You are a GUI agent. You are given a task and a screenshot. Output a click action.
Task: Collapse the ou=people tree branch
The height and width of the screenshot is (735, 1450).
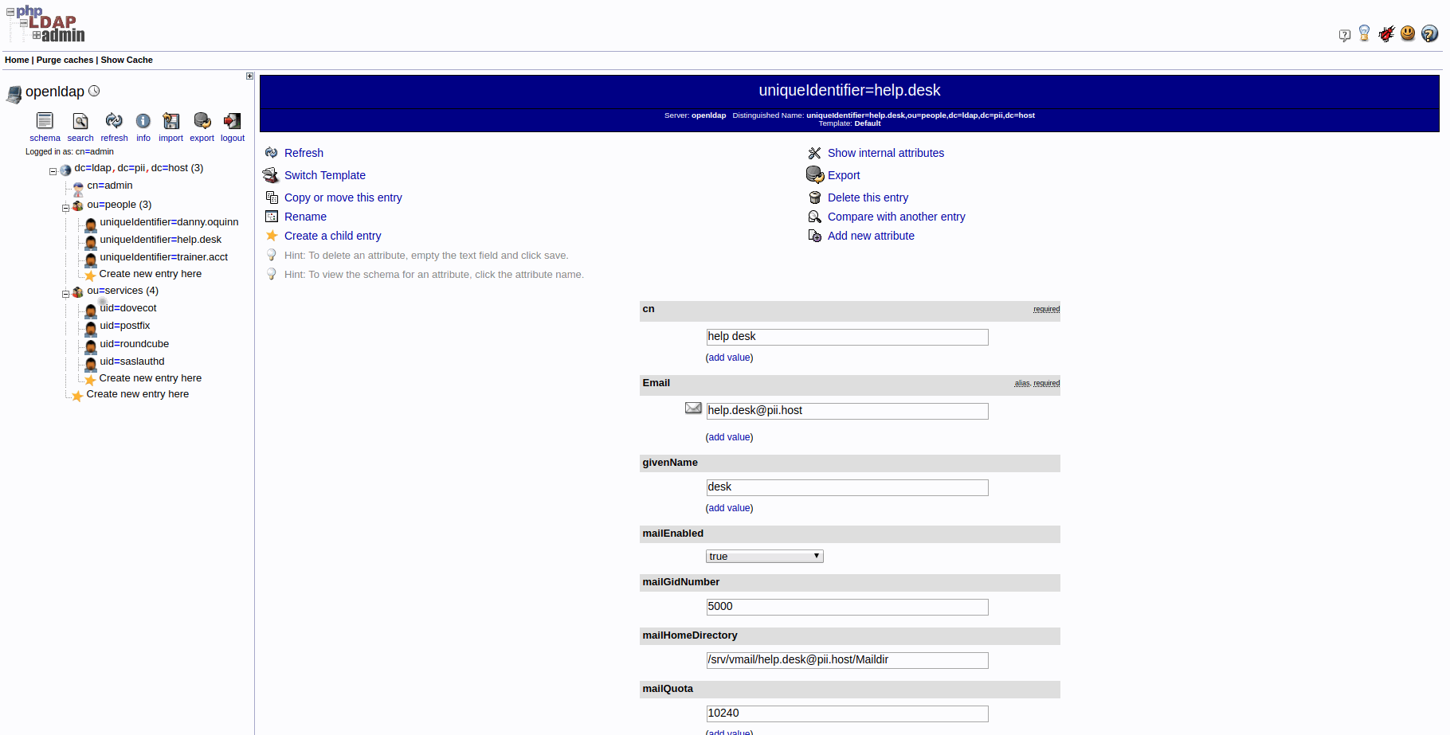(x=65, y=207)
